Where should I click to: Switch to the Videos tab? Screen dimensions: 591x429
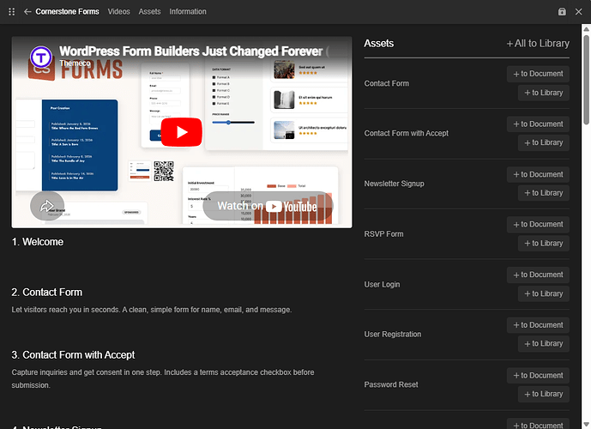pyautogui.click(x=118, y=12)
